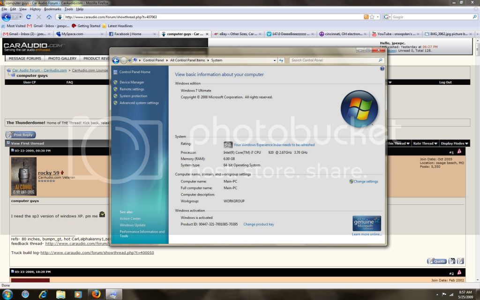Open Device Manager link
480x300 pixels.
click(x=132, y=82)
